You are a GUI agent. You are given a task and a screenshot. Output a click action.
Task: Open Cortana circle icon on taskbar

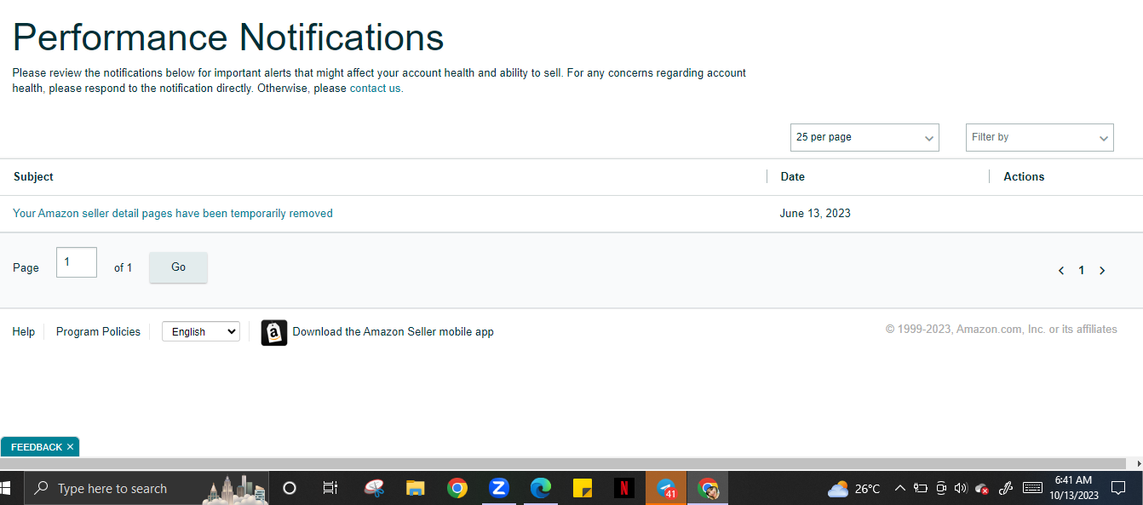coord(289,488)
